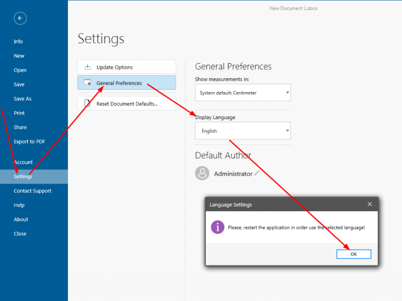This screenshot has height=301, width=402.
Task: Open the Info menu item
Action: coord(18,42)
